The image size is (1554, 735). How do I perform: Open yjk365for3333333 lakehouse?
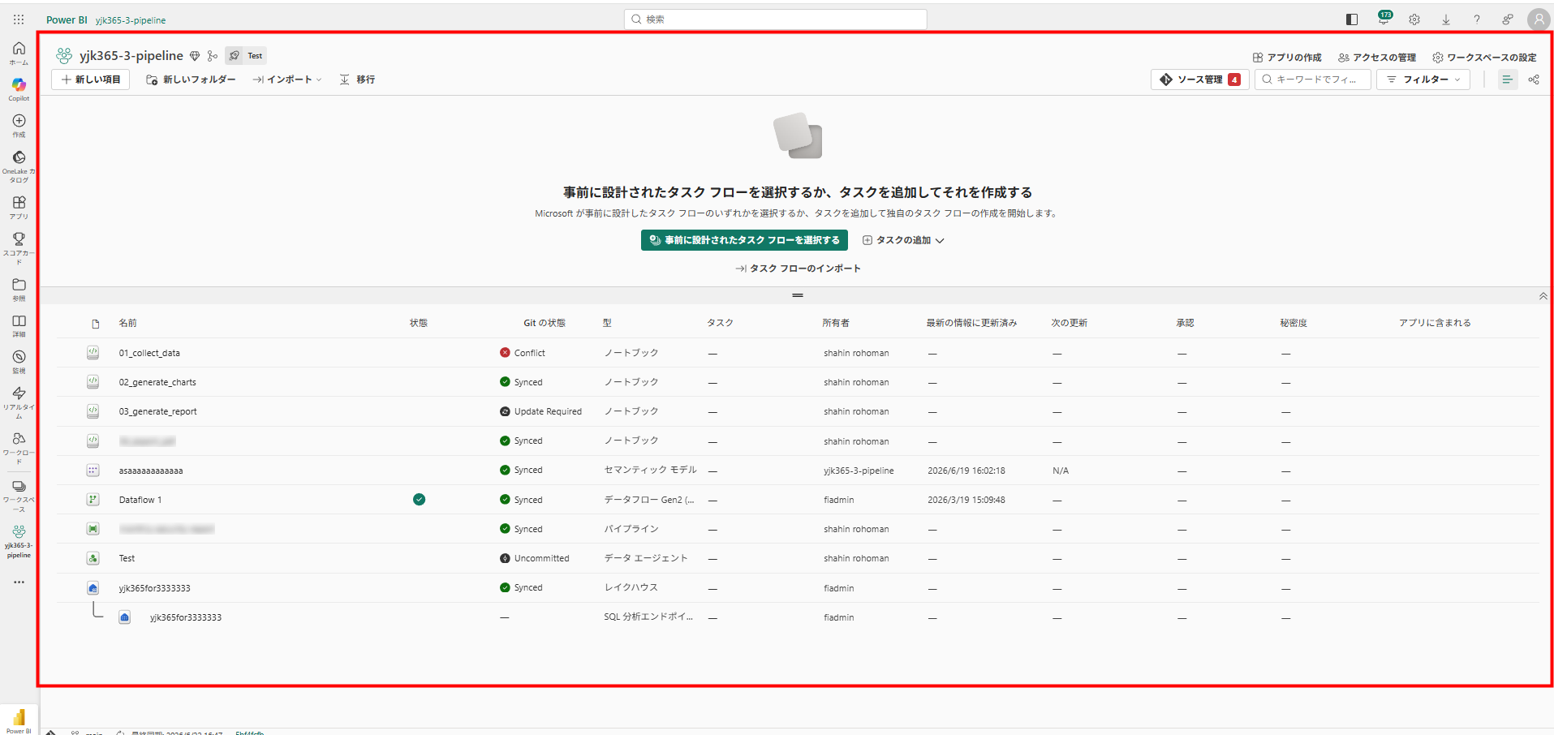coord(154,588)
